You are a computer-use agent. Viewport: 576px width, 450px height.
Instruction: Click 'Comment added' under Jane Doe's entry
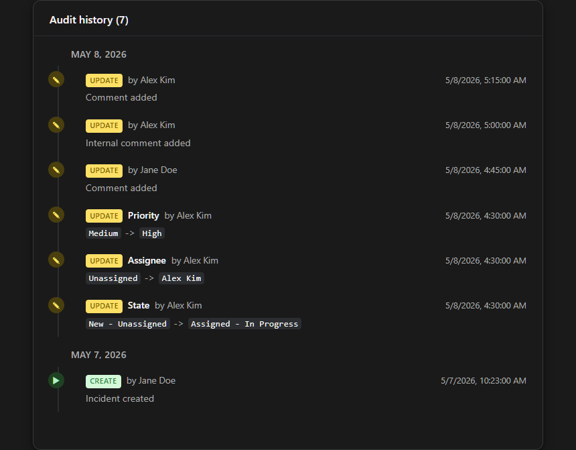[x=121, y=188]
